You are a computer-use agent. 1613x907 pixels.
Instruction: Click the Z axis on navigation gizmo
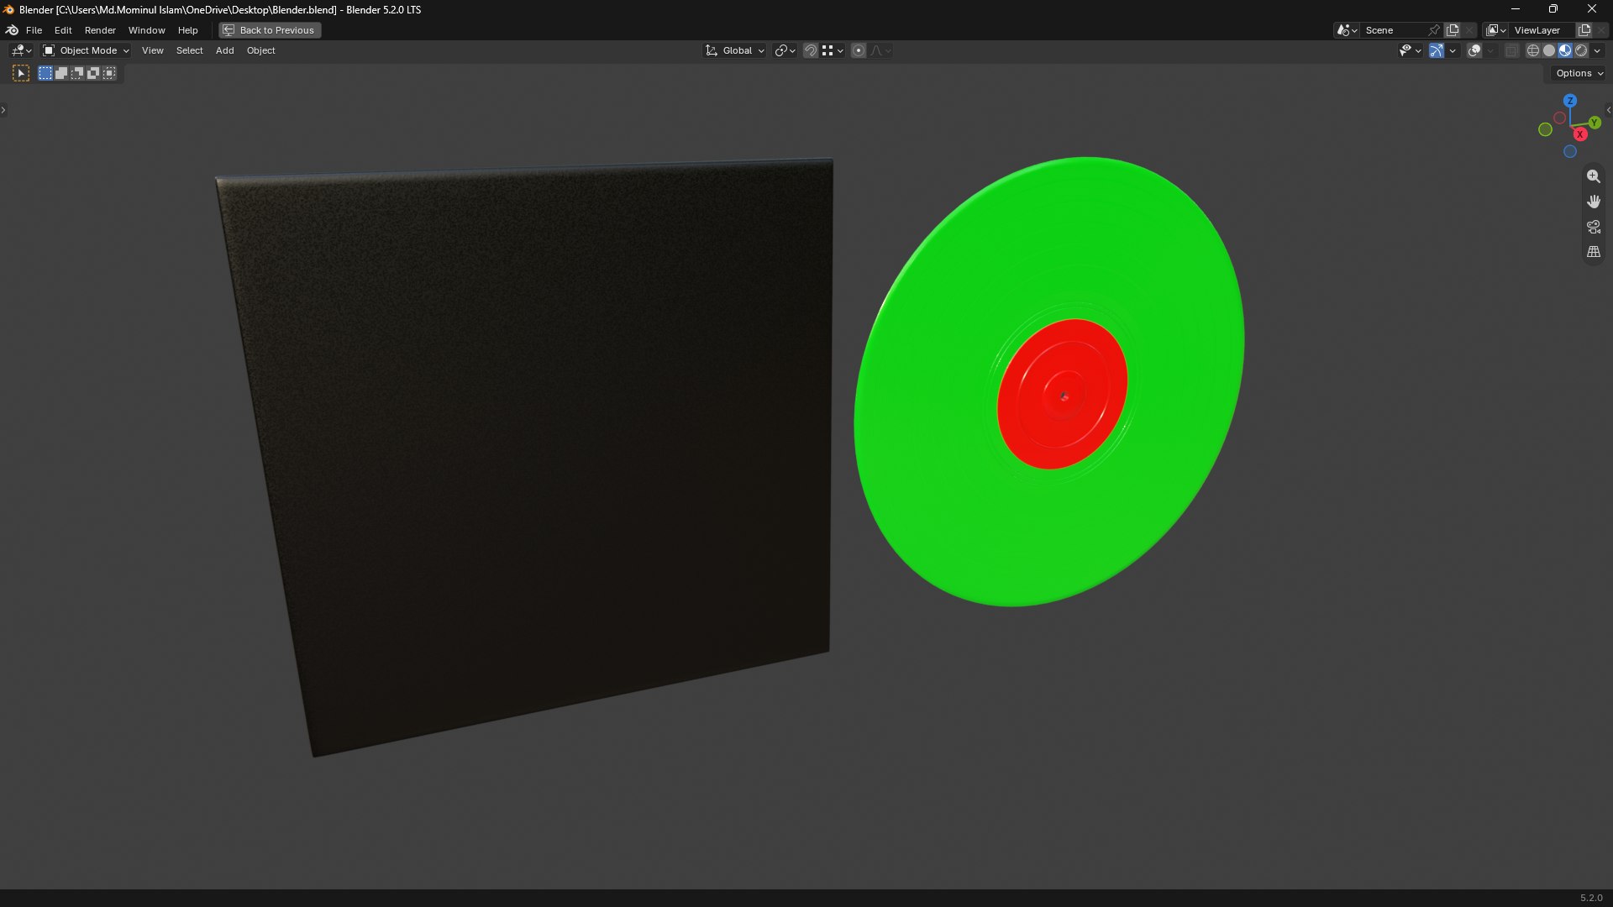(x=1569, y=101)
